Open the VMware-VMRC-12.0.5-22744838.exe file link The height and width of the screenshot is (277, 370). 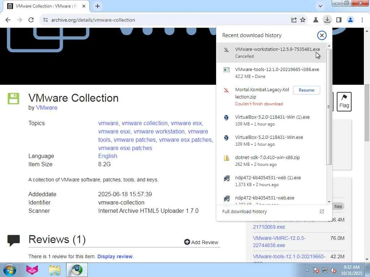click(279, 242)
